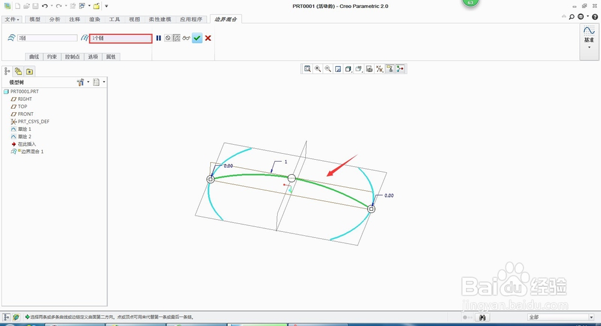This screenshot has width=601, height=326.
Task: Switch to the 分析 ribbon tab
Action: click(55, 19)
